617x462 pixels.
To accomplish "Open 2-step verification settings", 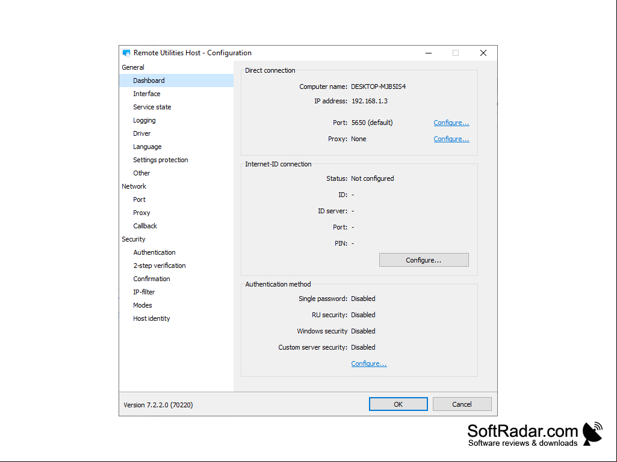I will [x=160, y=266].
